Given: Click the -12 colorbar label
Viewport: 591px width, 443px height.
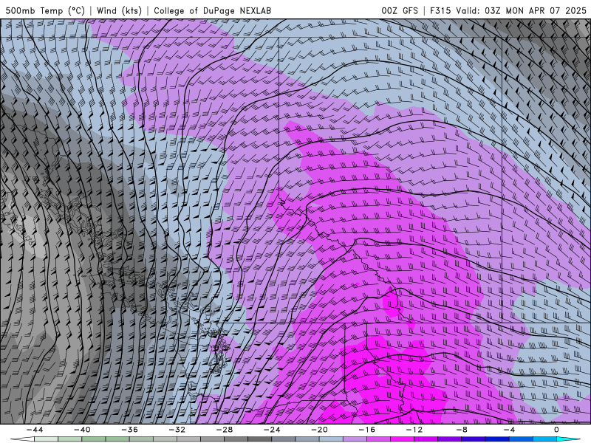Looking at the screenshot, I should point(414,430).
